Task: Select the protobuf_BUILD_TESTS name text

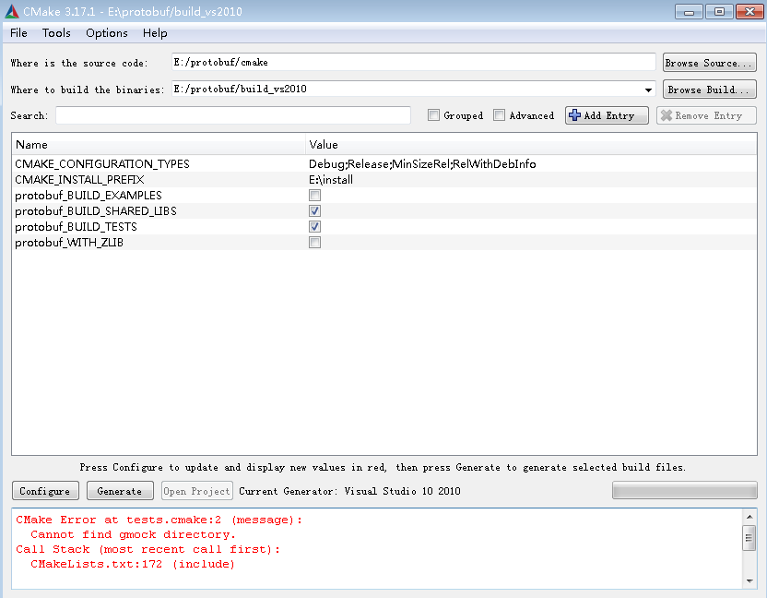Action: [x=76, y=227]
